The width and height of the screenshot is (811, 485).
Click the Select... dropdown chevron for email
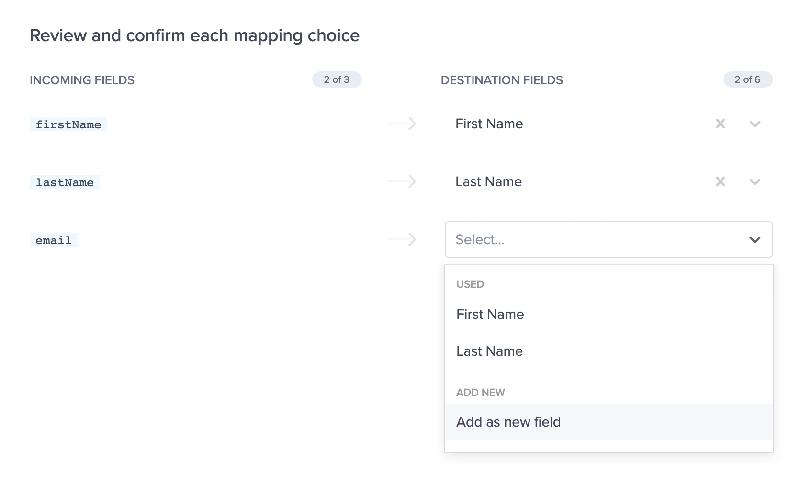pos(755,240)
